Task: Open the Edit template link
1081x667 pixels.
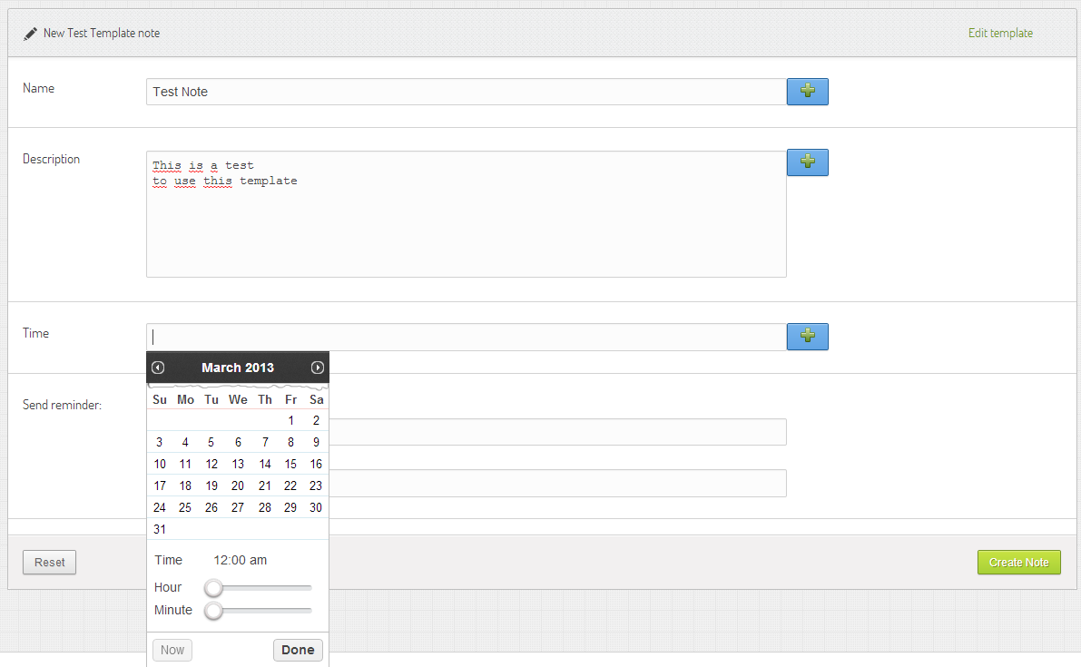Action: pyautogui.click(x=1000, y=33)
